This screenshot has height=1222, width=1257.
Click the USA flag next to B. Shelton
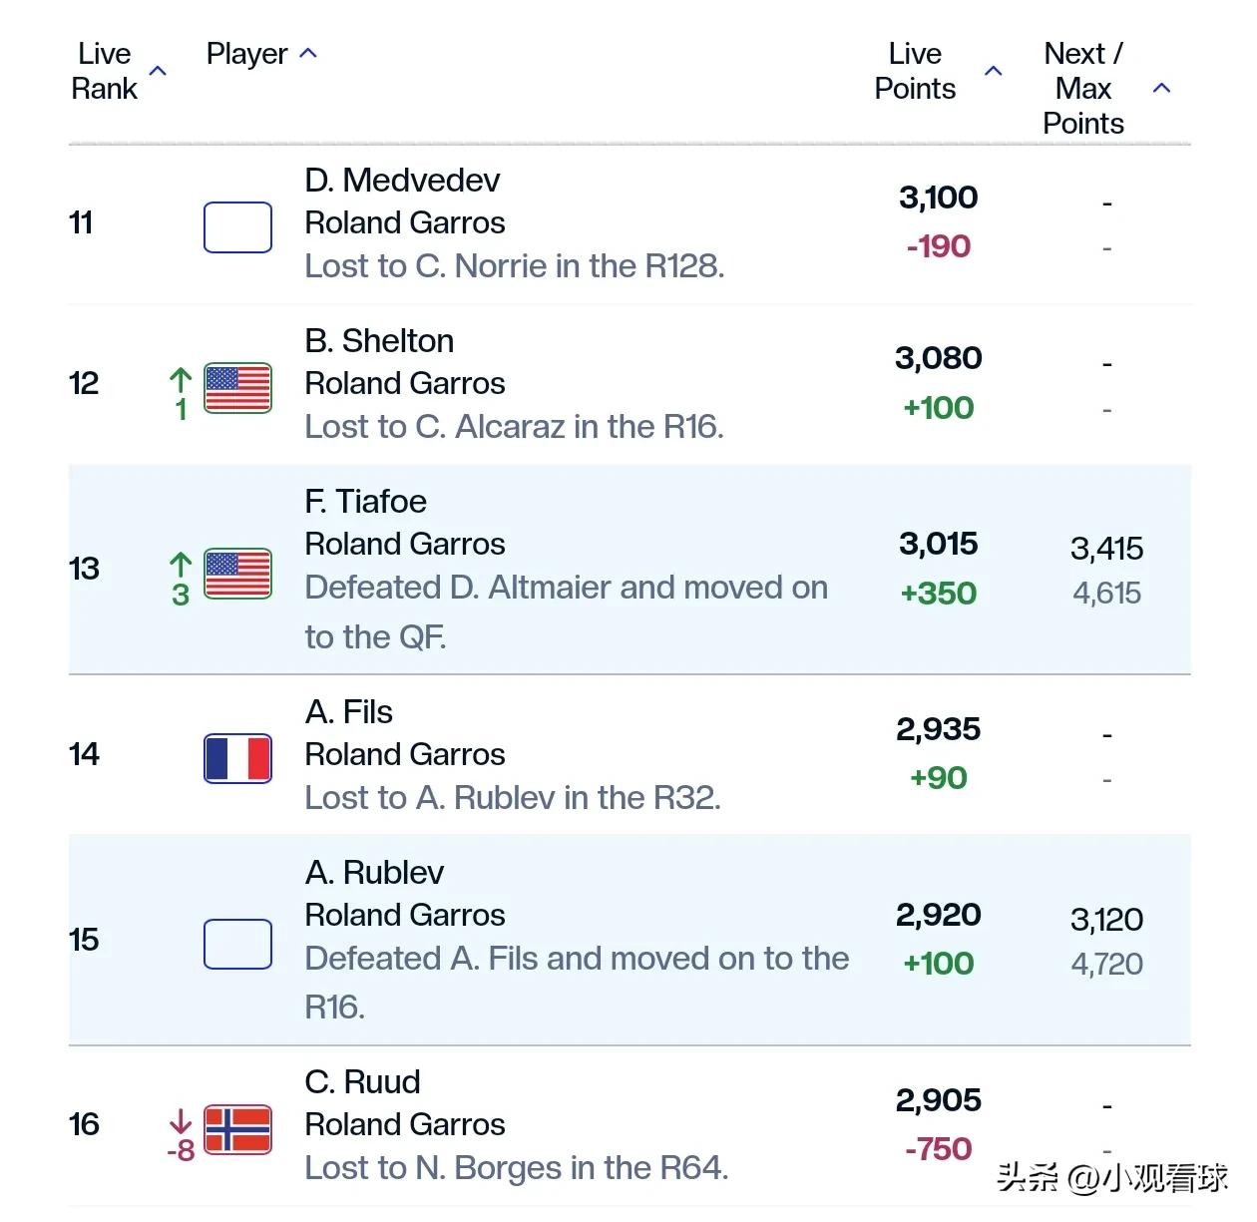click(237, 388)
